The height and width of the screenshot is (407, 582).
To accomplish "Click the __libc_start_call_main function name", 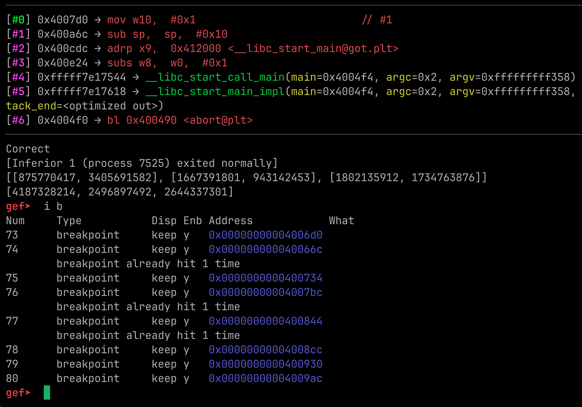I will pos(215,77).
